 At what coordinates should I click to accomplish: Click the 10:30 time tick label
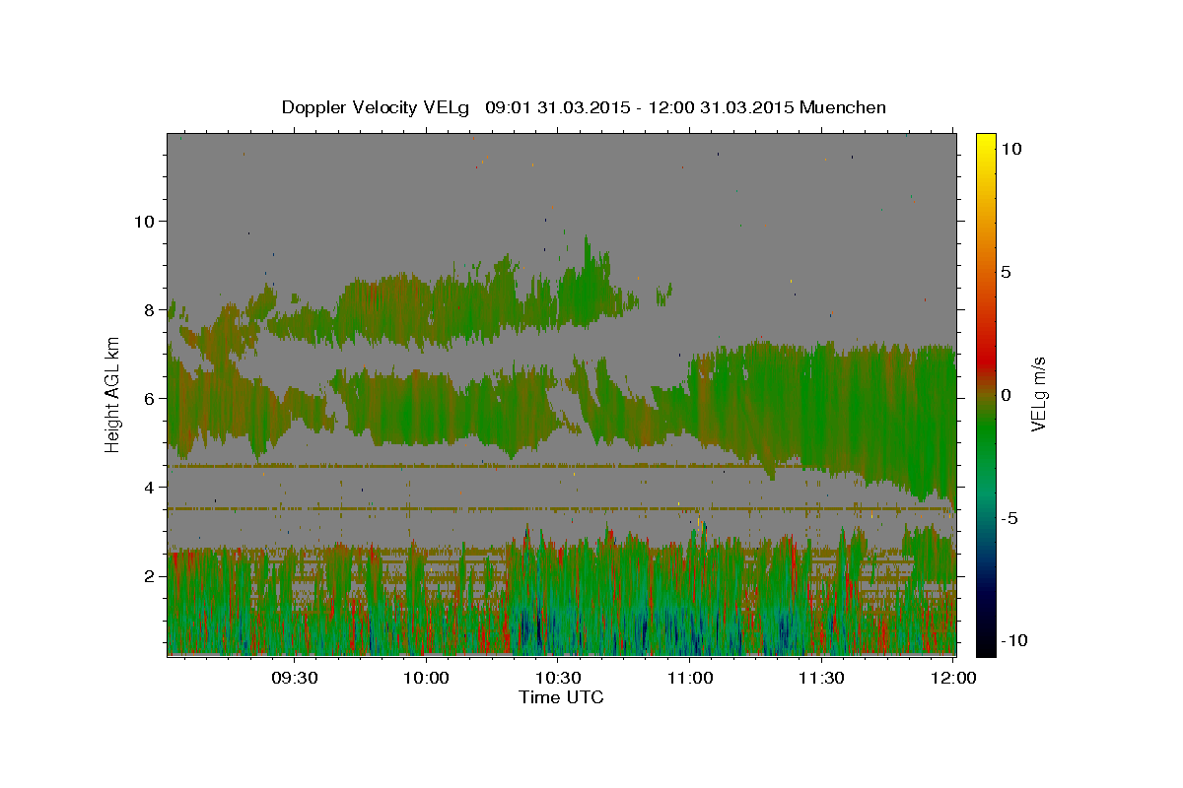558,678
